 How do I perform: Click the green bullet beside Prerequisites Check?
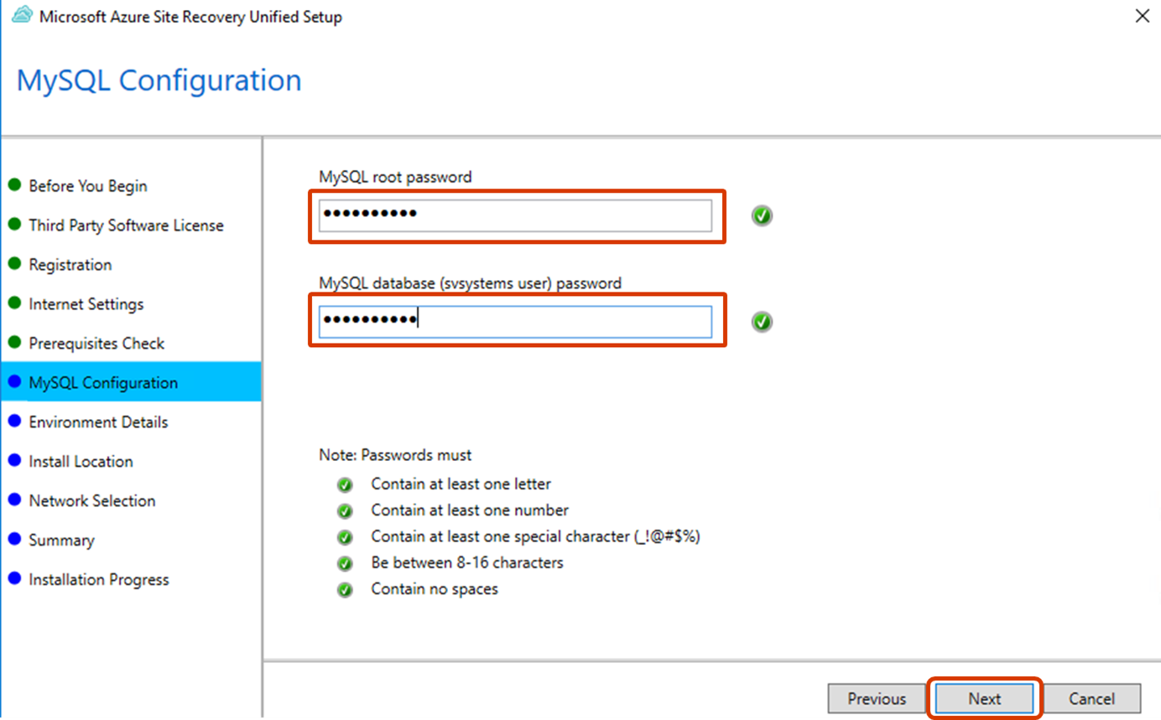pyautogui.click(x=14, y=343)
